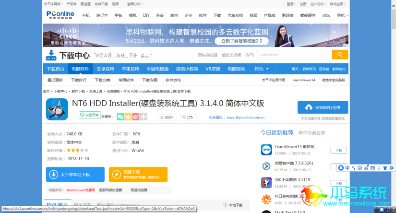Click 系统辅助 breadcrumb link
Screen dimensions: 396x213
click(113, 91)
